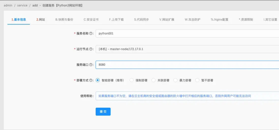Click help icon next to 运行节点
The width and height of the screenshot is (279, 130).
(x=91, y=49)
